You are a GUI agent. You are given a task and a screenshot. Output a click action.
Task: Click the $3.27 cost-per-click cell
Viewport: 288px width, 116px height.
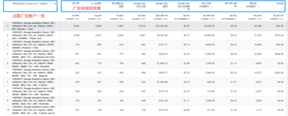click(187, 82)
